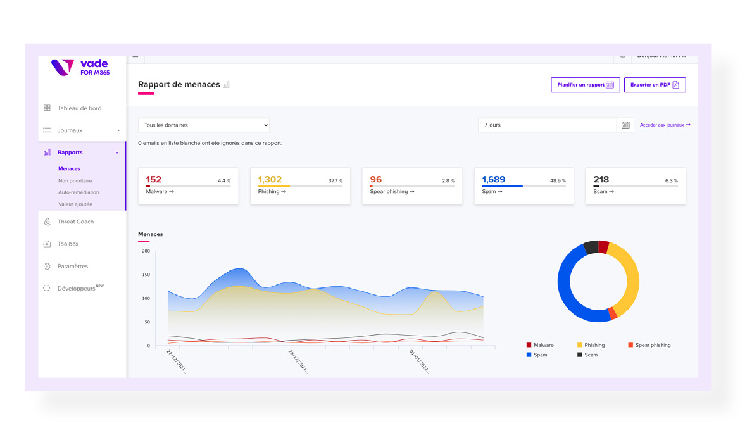Click the black Scam legend swatch
Viewport: 740px width, 433px height.
(x=580, y=355)
